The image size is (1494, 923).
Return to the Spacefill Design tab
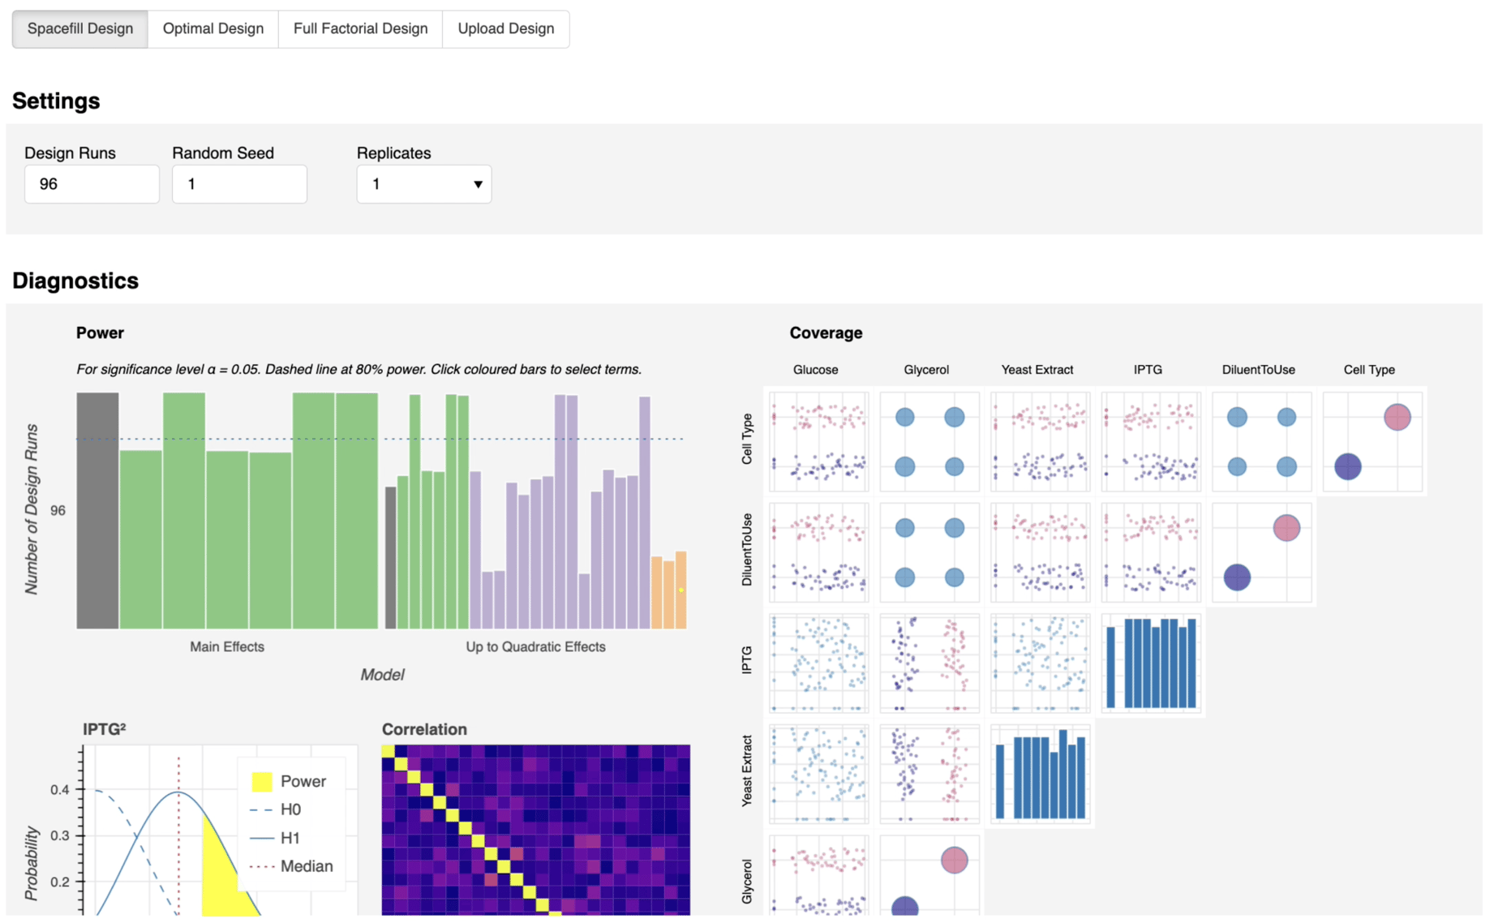(79, 28)
